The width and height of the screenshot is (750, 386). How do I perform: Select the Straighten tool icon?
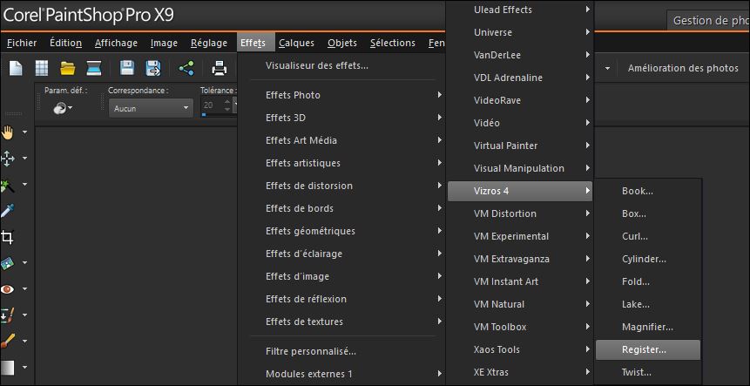click(x=8, y=263)
